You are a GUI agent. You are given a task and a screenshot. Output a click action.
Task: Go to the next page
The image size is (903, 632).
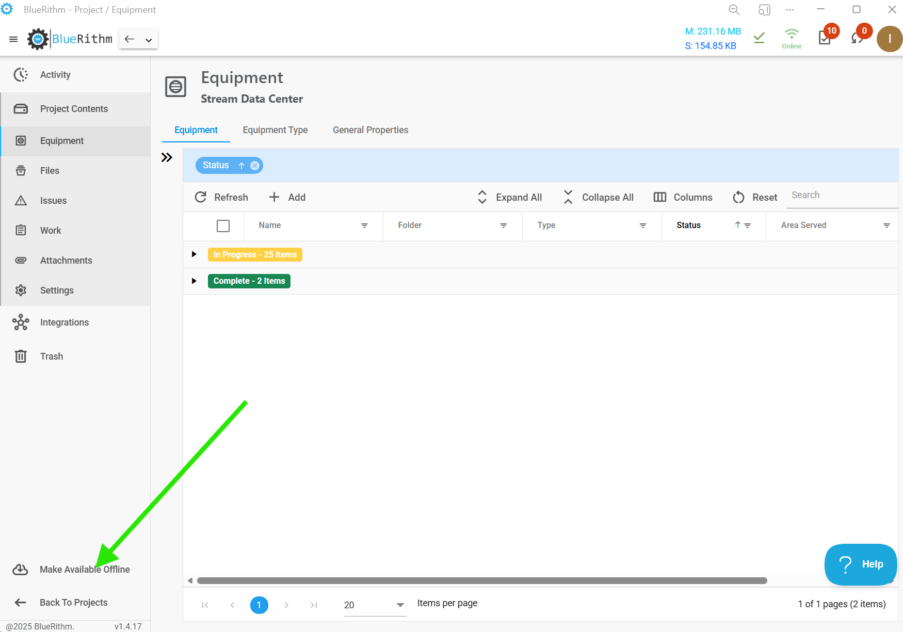(286, 605)
